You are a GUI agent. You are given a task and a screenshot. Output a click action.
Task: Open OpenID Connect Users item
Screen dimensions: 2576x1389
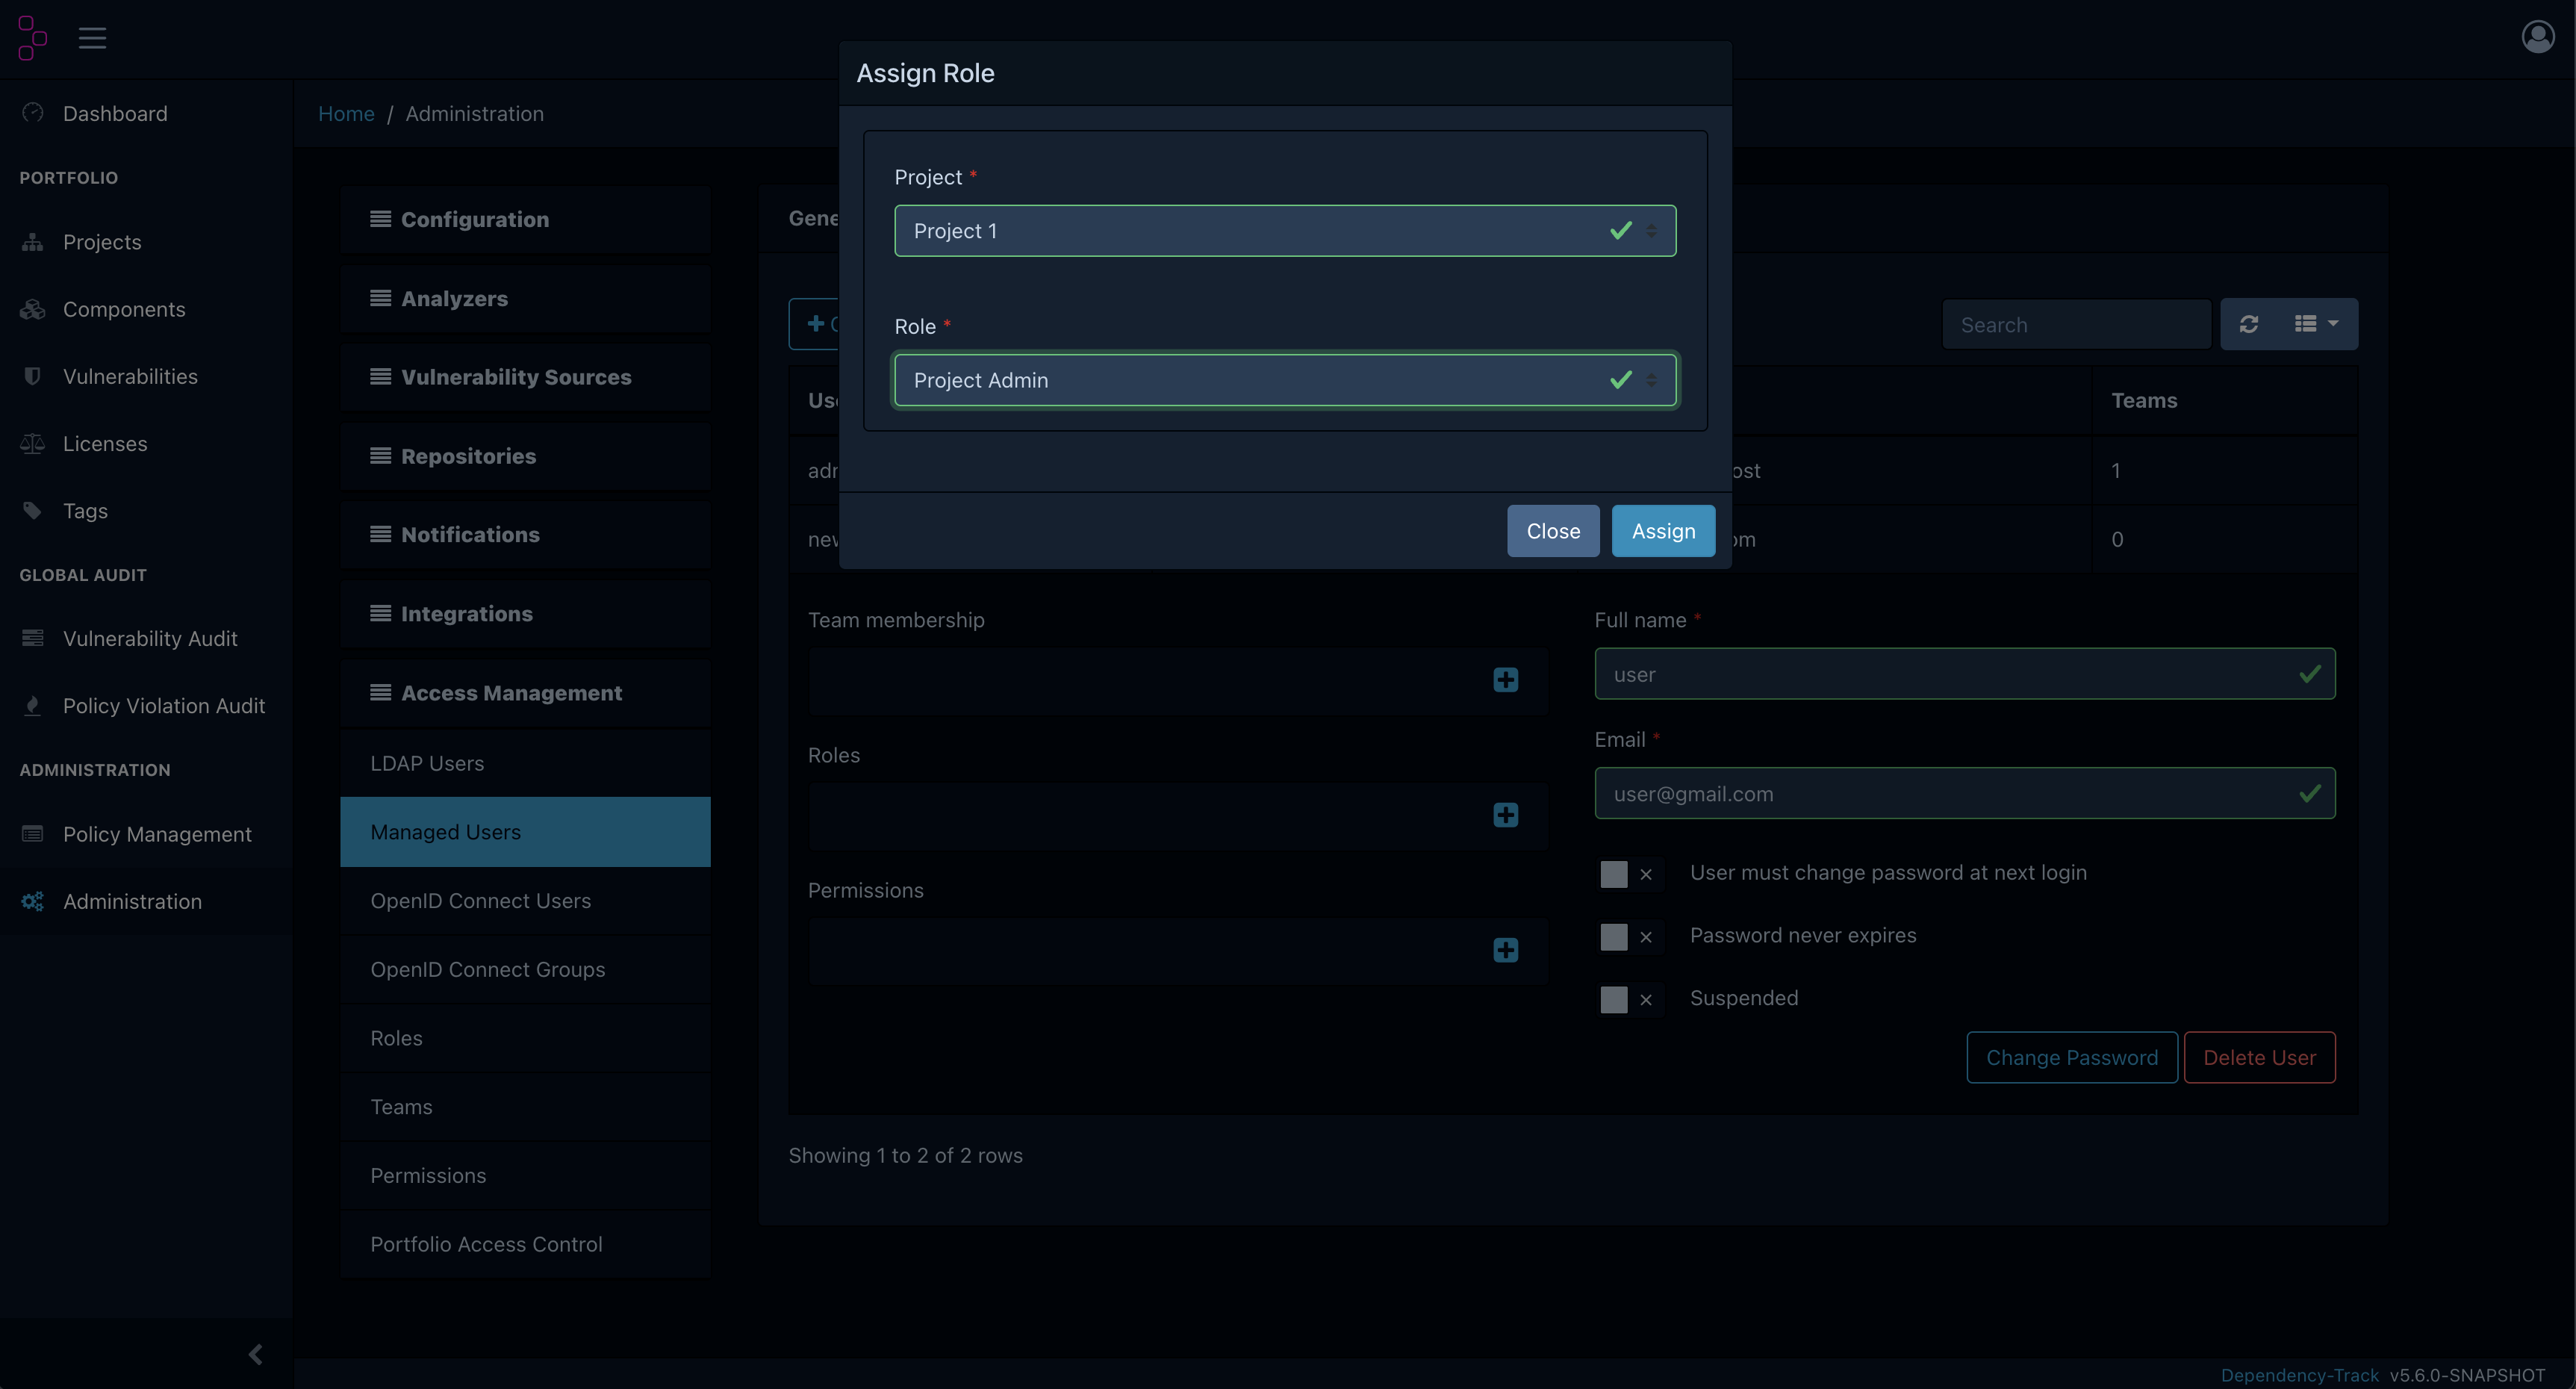[525, 901]
